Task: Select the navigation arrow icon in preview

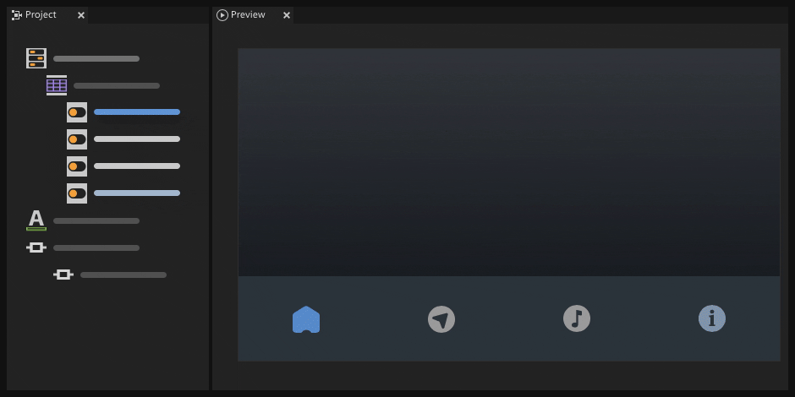Action: click(x=441, y=319)
